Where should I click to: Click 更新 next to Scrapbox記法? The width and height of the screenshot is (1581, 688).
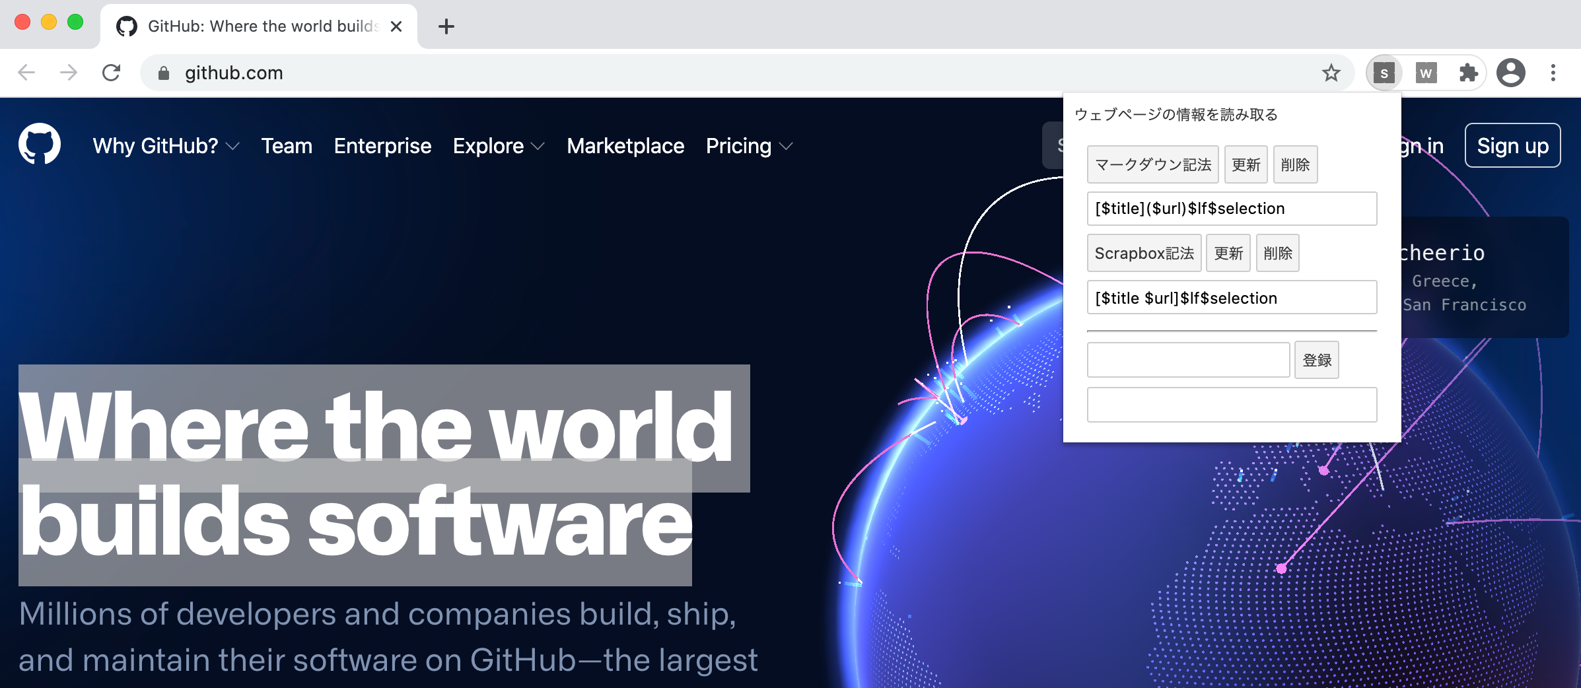click(x=1228, y=253)
